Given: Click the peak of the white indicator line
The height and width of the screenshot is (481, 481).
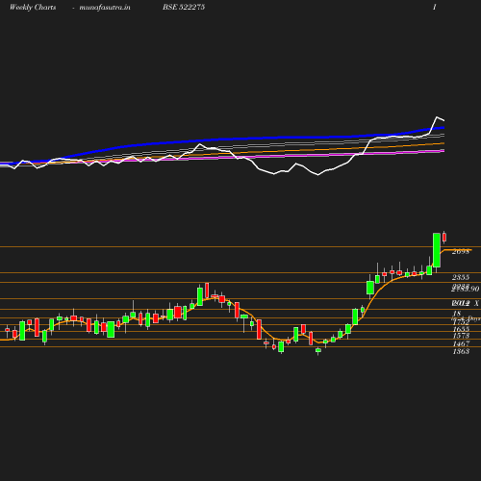Looking at the screenshot, I should click(437, 117).
